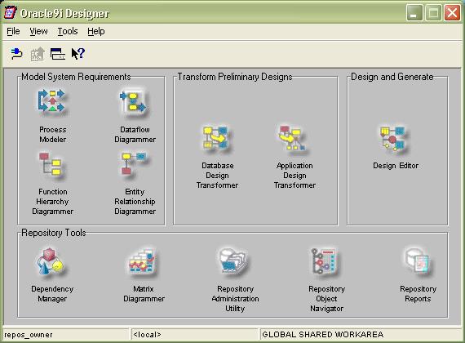Open the Dependency Manager tool

coord(51,262)
